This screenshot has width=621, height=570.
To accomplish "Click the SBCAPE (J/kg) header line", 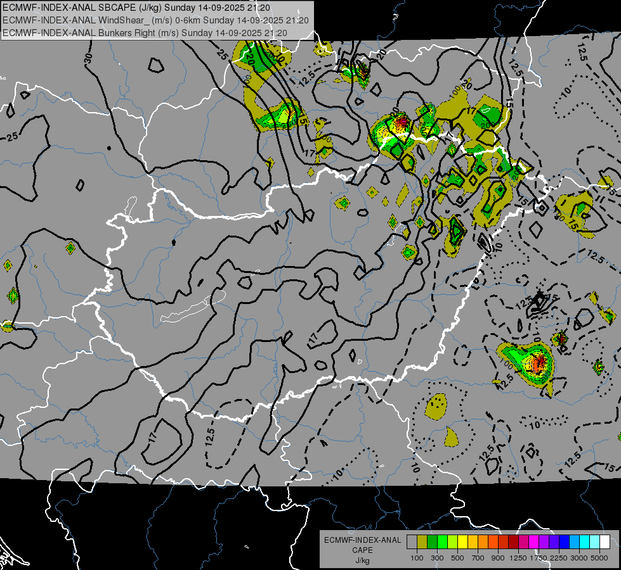I will pyautogui.click(x=136, y=8).
